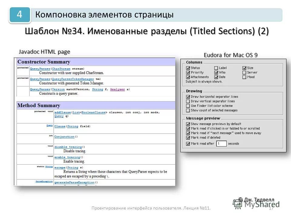Open the Conjunction() method link
291x218 pixels.
point(65,137)
